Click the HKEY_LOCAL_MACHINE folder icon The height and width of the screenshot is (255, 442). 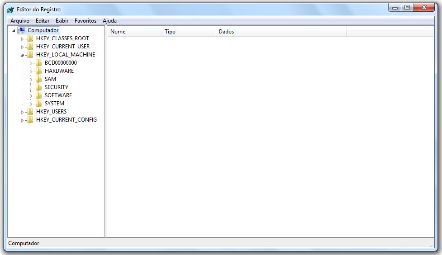(x=30, y=55)
